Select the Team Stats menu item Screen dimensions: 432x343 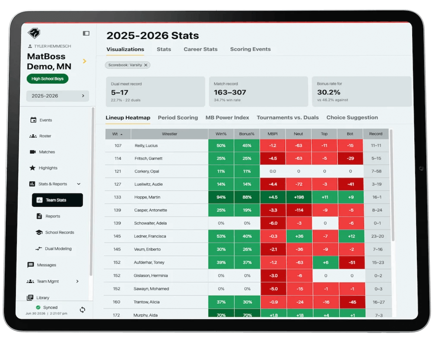tap(57, 200)
